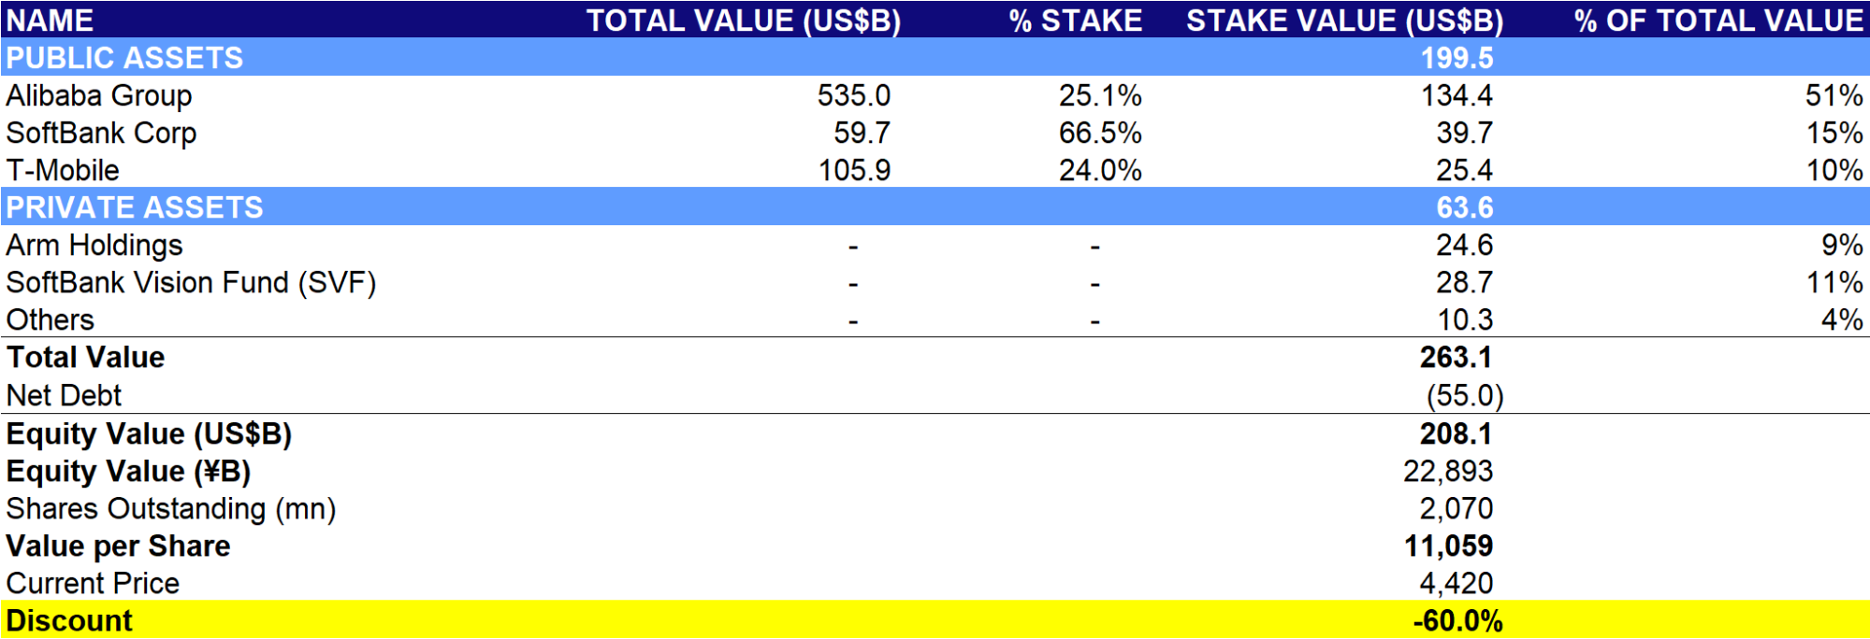Screen dimensions: 1870x639
Task: Select the Equity Value (US$B) label
Action: (149, 434)
